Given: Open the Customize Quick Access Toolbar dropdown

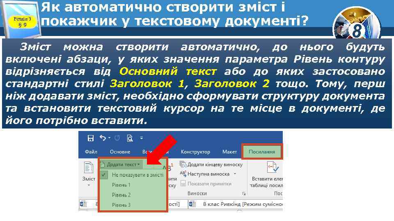Looking at the screenshot, I should coord(142,138).
